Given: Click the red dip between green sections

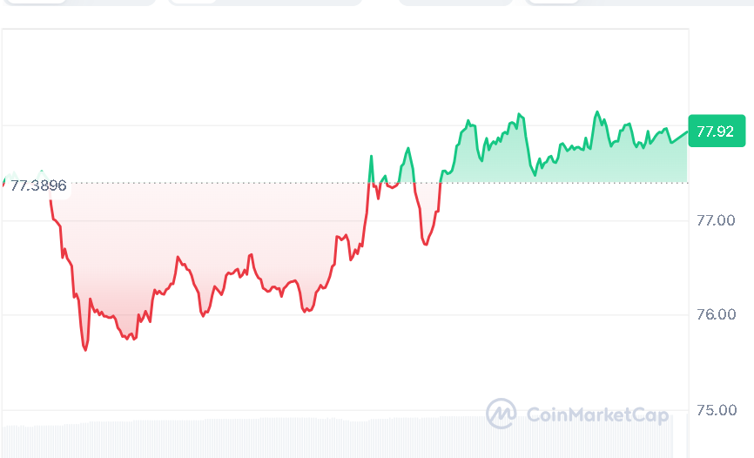Looking at the screenshot, I should point(425,243).
